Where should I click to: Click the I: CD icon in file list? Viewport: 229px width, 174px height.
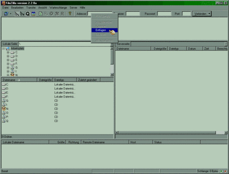pyautogui.click(x=4, y=105)
